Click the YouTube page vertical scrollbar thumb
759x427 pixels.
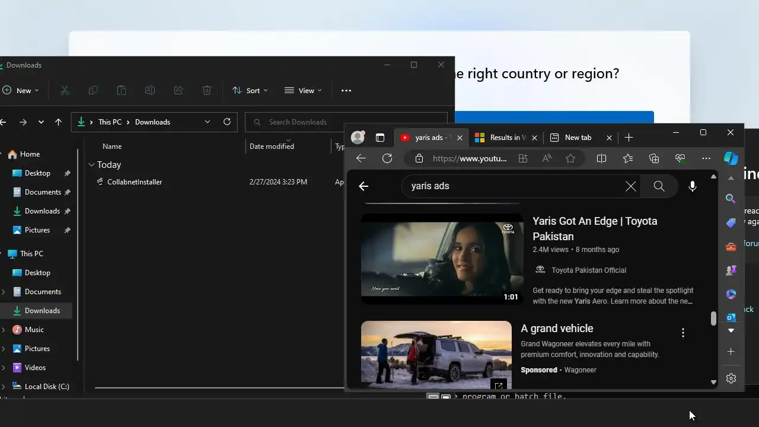[713, 318]
